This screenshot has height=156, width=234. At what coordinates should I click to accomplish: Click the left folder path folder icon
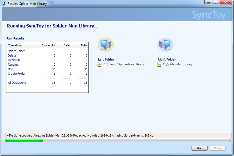(99, 65)
